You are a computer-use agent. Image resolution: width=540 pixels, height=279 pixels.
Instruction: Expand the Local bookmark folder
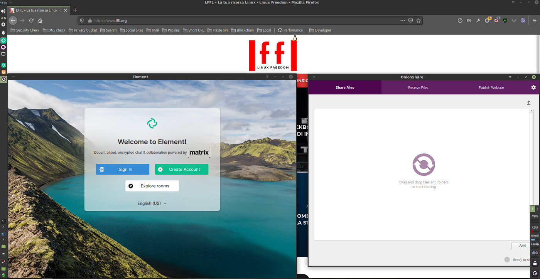pyautogui.click(x=264, y=30)
